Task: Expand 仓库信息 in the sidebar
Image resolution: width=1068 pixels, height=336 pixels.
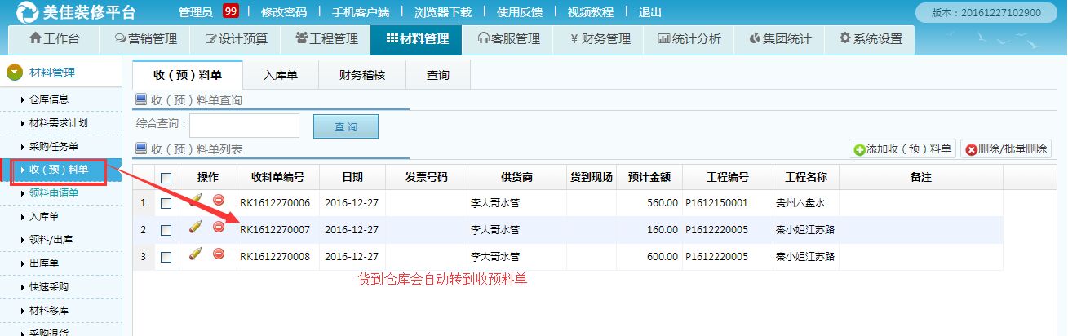Action: pyautogui.click(x=49, y=99)
